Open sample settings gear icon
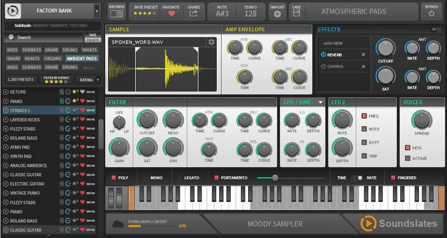The width and height of the screenshot is (447, 238). pyautogui.click(x=211, y=42)
